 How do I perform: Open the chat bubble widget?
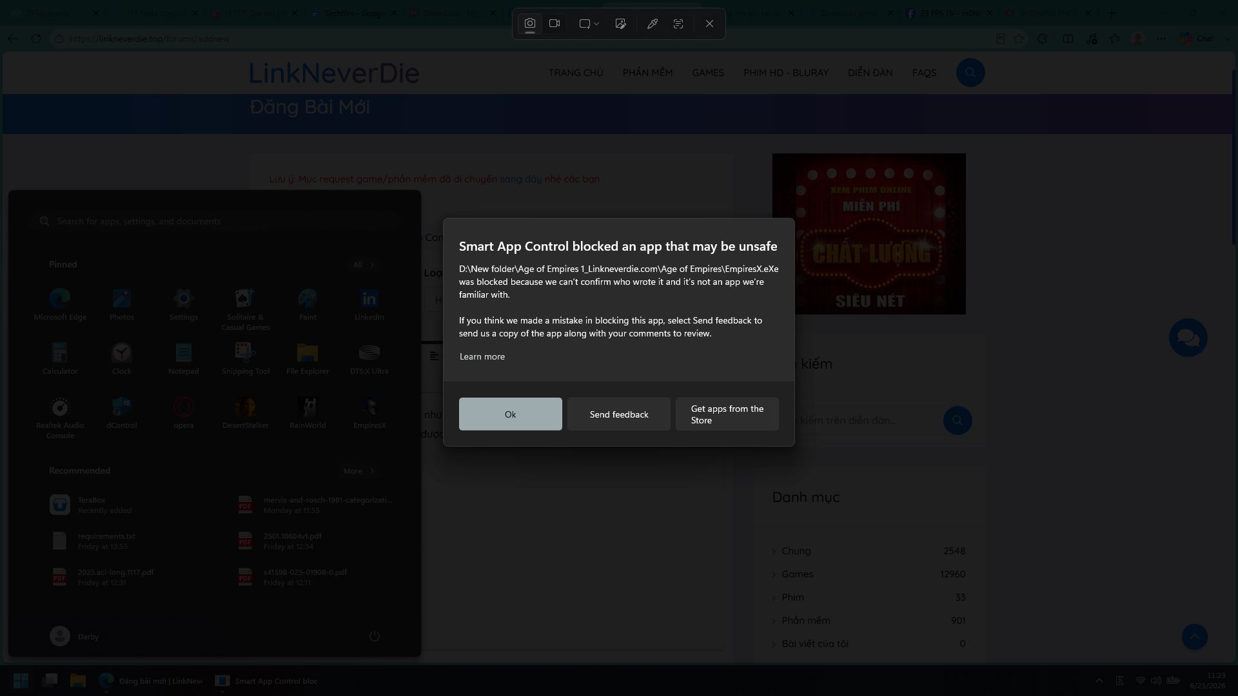coord(1188,338)
